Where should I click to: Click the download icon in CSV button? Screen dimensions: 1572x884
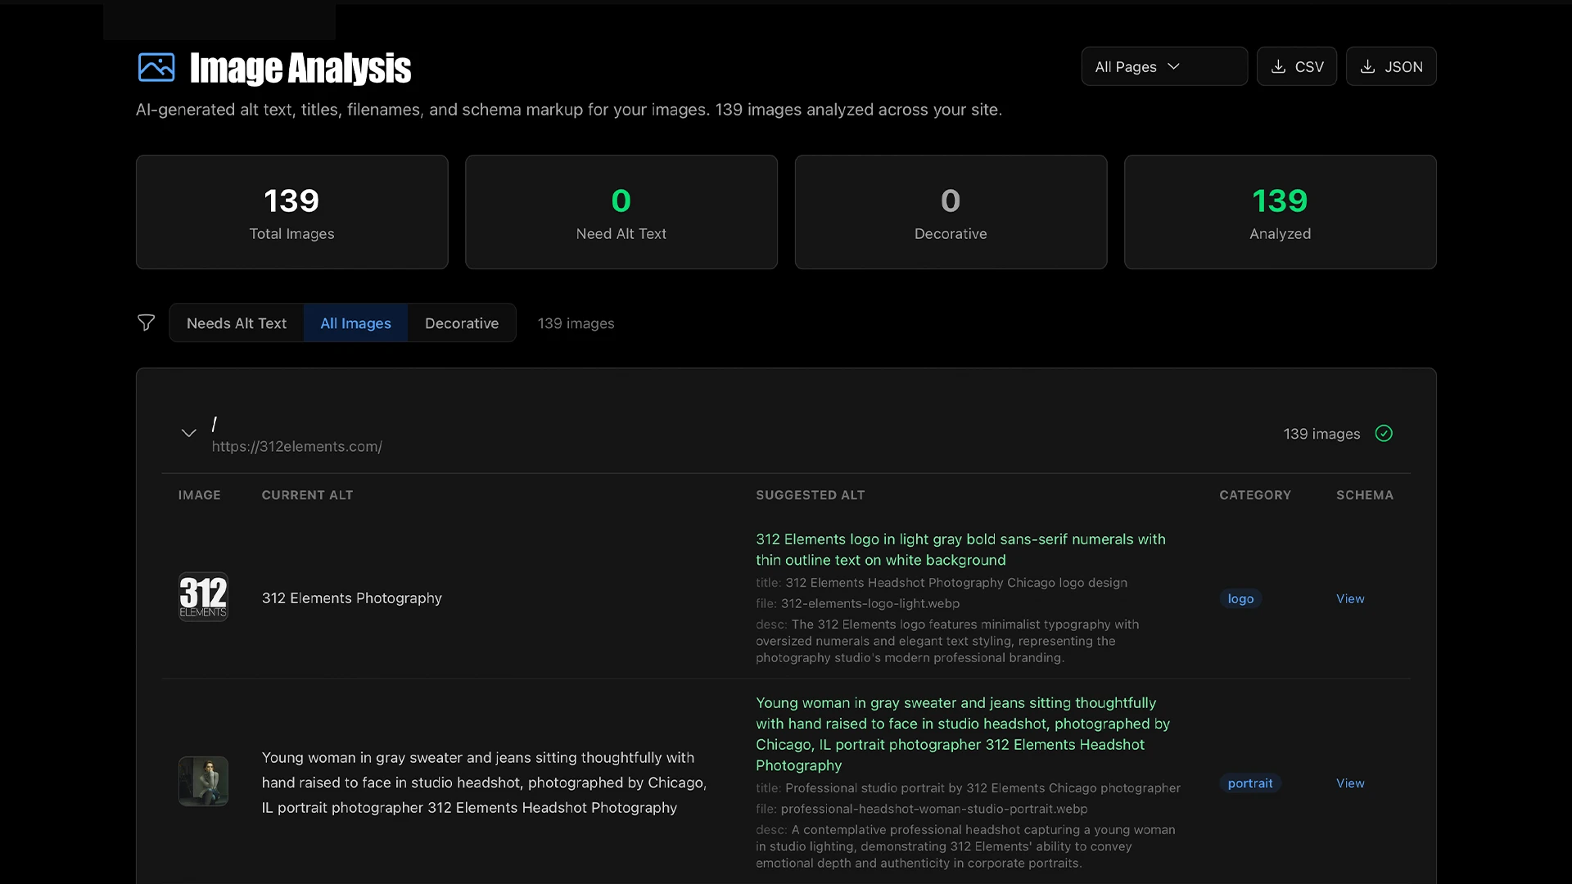coord(1278,67)
